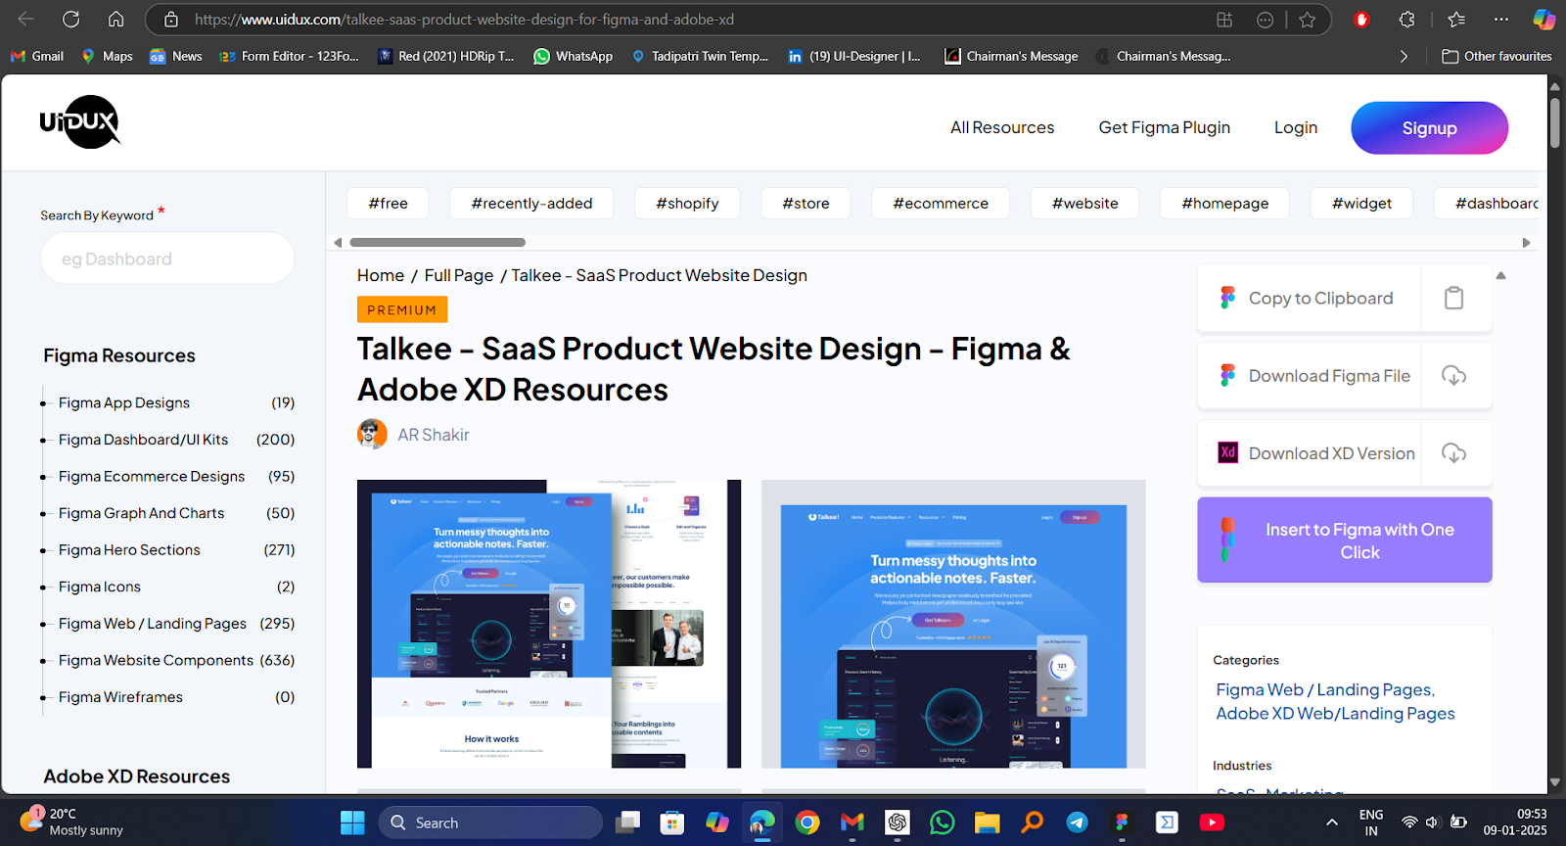
Task: Open Adobe XD Web/Landing Pages category link
Action: pyautogui.click(x=1335, y=713)
